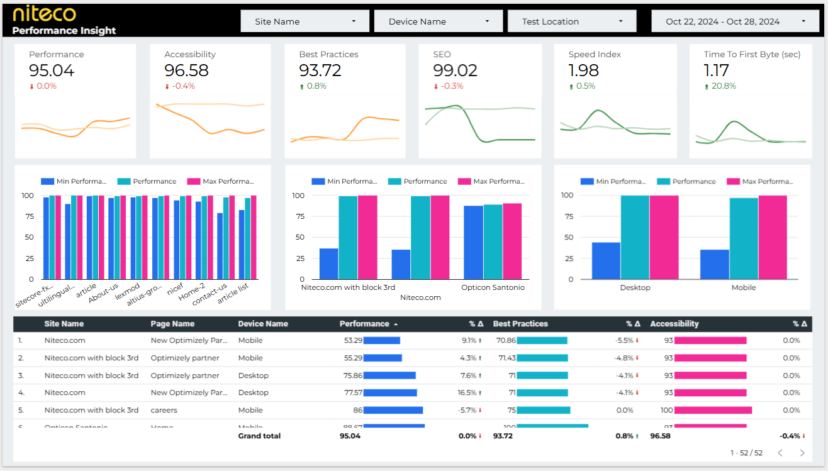Click Accessibility red down arrow indicator

(x=167, y=87)
